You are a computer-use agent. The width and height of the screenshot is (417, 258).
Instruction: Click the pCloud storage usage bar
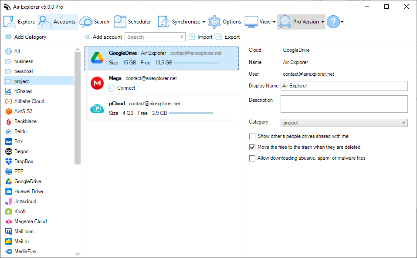tap(191, 113)
